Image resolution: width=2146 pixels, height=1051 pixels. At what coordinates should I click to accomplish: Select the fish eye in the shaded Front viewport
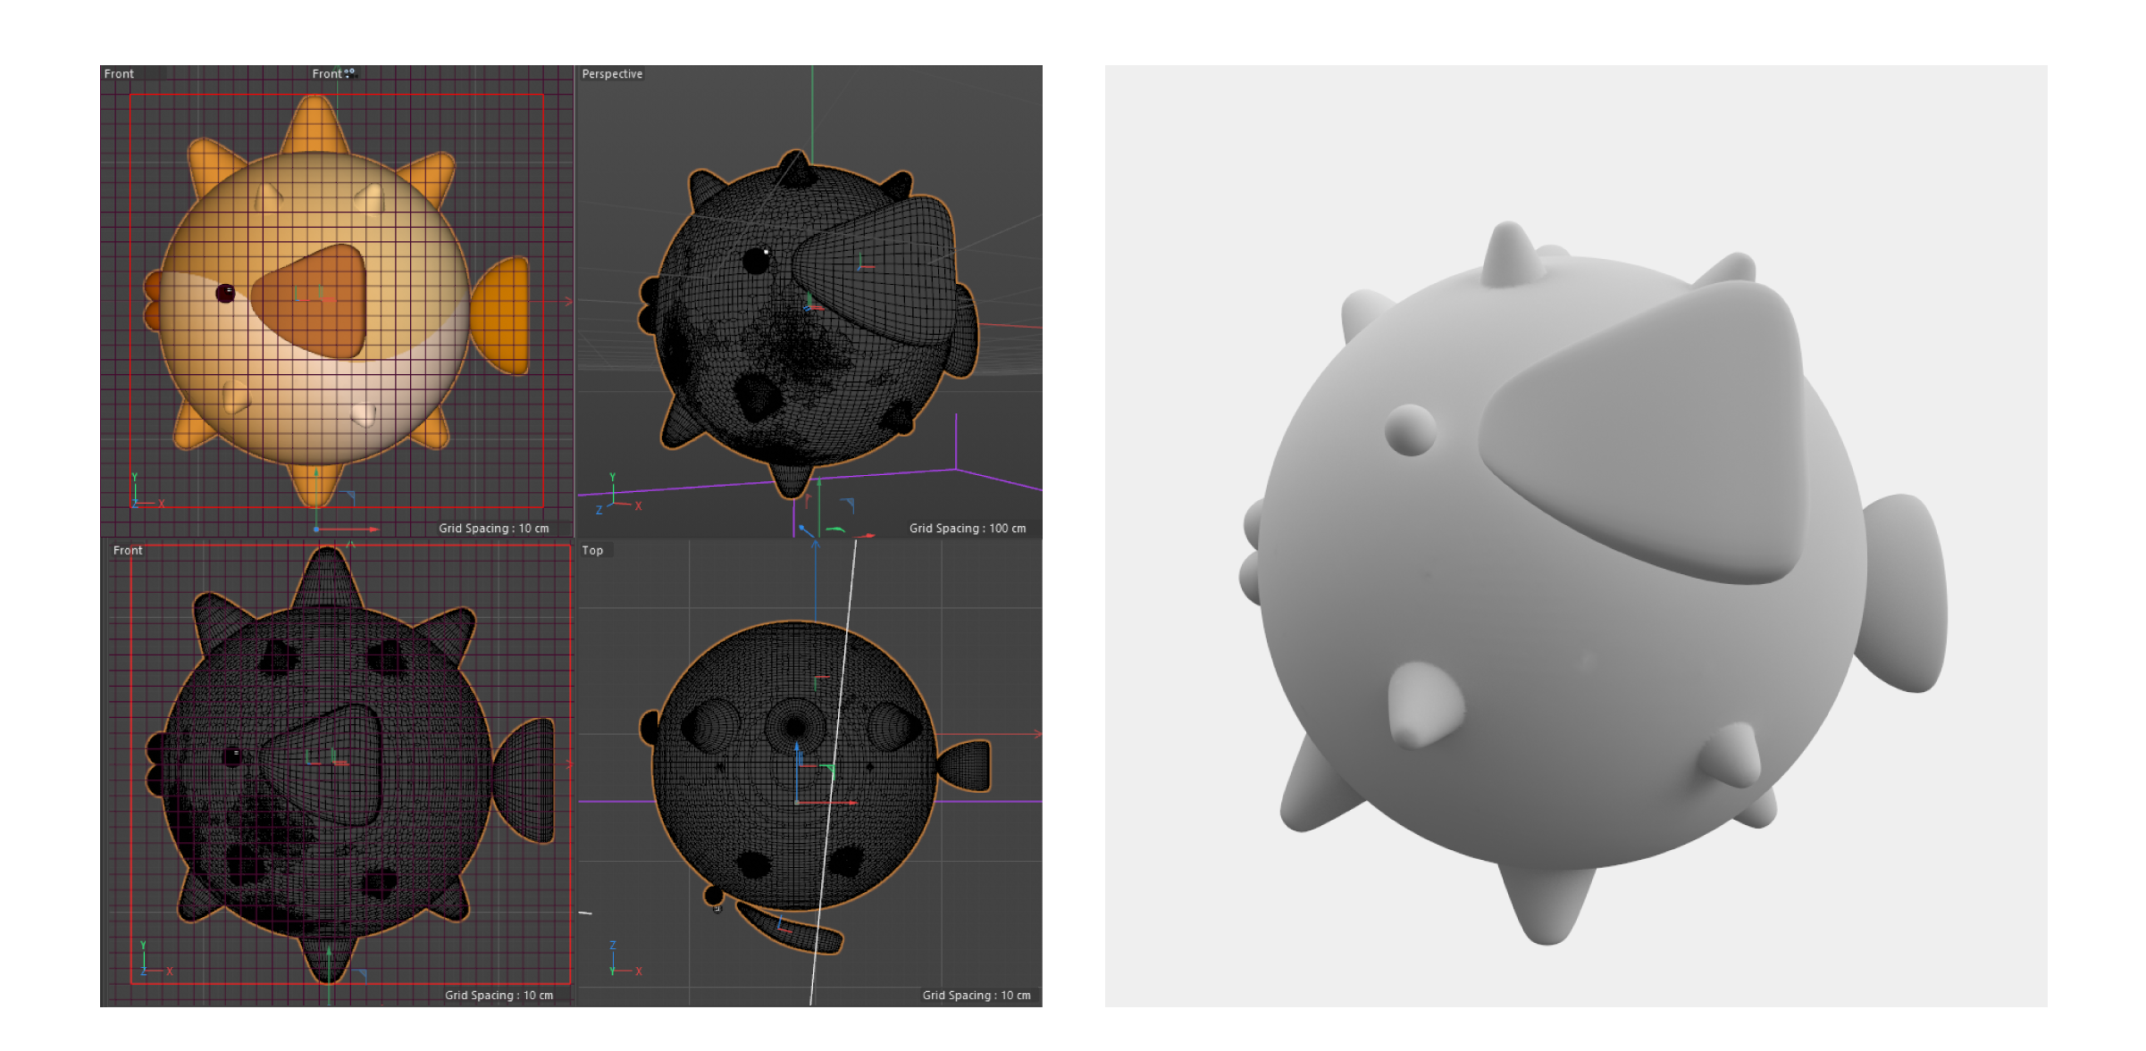click(x=225, y=293)
